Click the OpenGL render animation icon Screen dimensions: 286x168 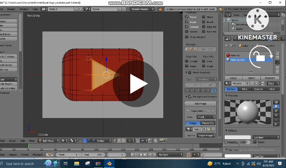point(165,140)
